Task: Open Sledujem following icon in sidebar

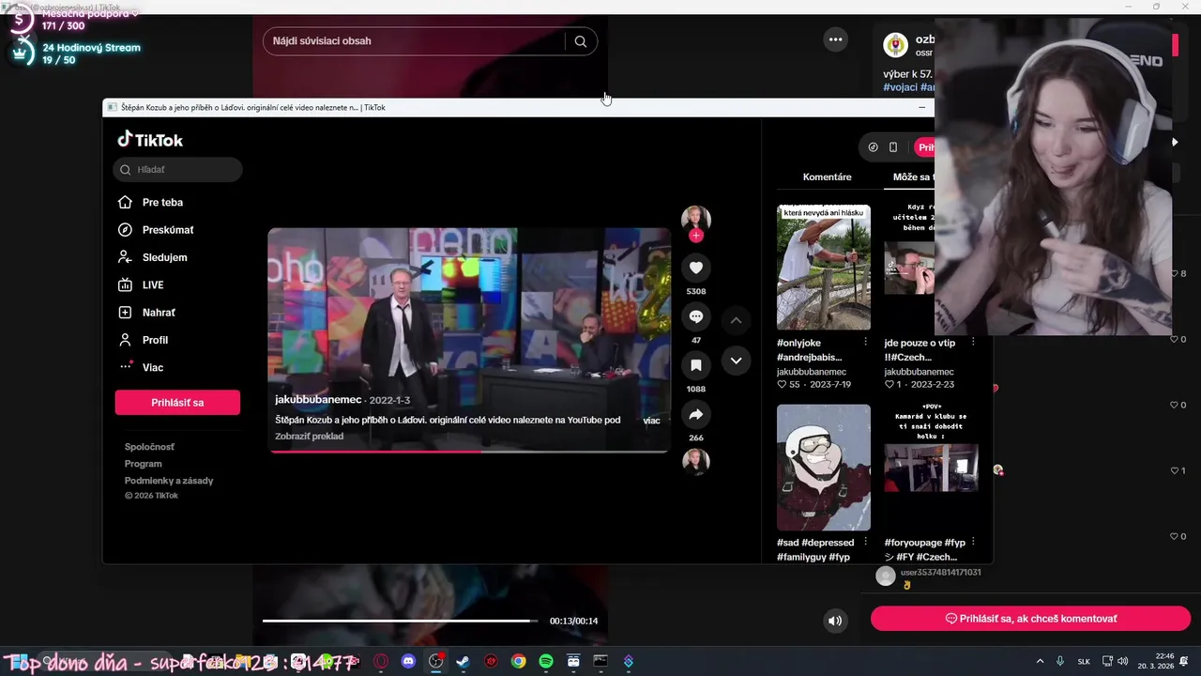Action: 125,257
